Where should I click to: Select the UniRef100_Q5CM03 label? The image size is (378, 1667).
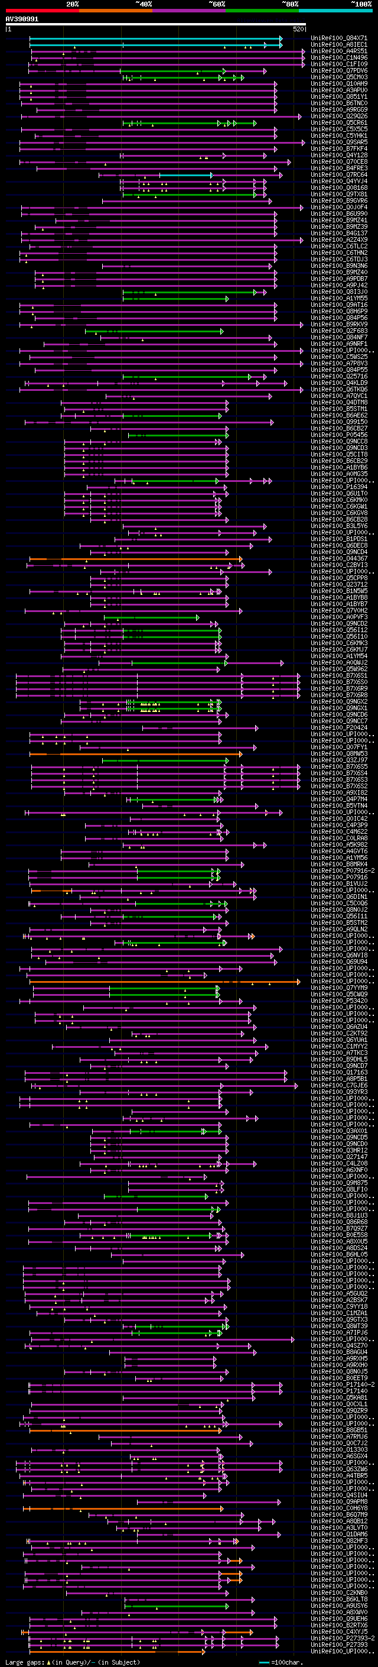[338, 77]
